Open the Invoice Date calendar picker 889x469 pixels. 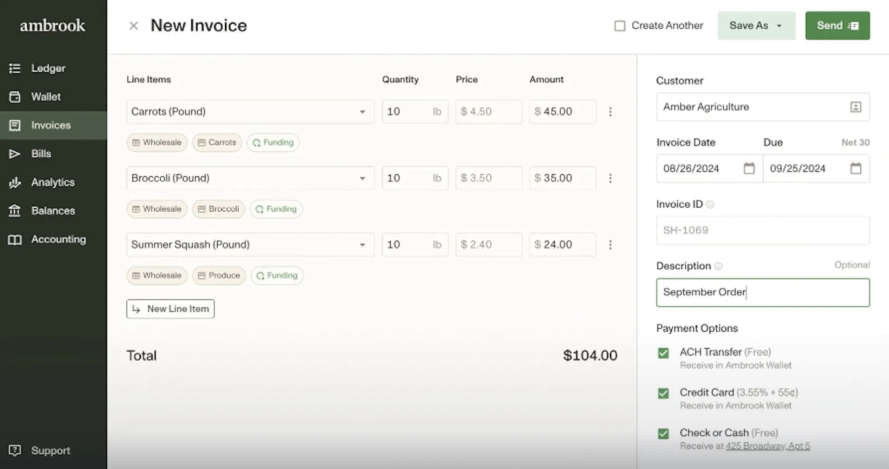(x=749, y=168)
